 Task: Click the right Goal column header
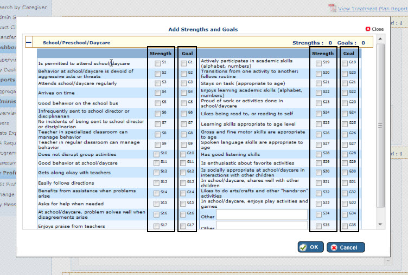point(349,53)
